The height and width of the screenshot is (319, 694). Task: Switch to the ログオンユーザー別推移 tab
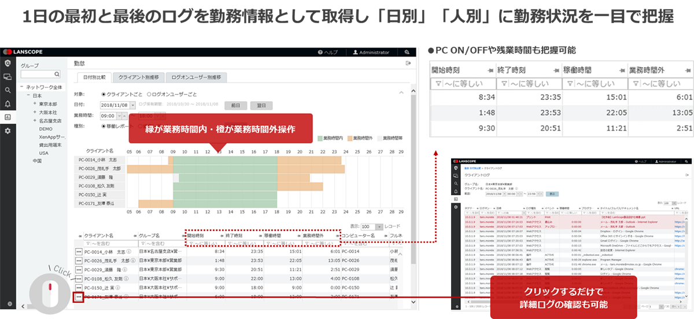196,77
